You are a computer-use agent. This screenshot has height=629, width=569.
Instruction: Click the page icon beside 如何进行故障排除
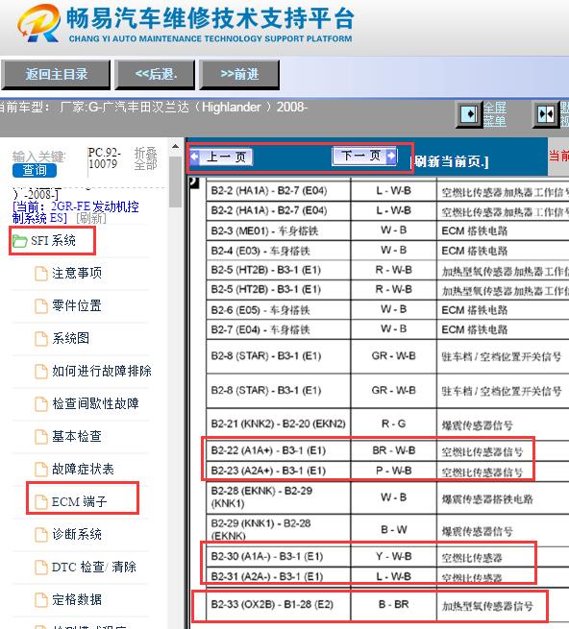(41, 372)
